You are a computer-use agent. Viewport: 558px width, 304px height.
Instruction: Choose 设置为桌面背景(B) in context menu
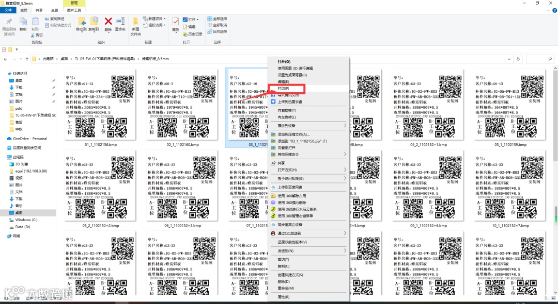(308, 75)
